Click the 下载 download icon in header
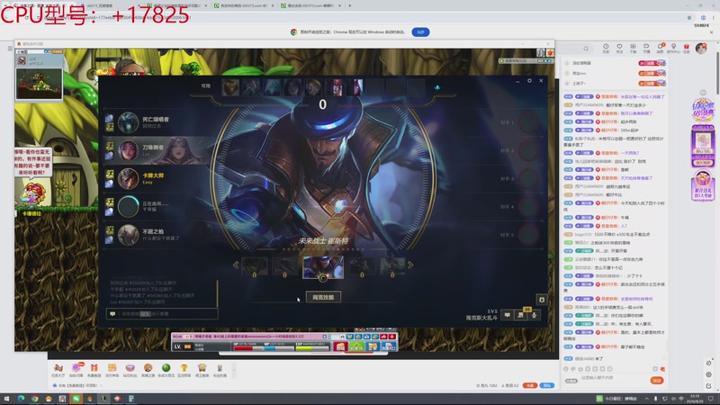Screen dimensions: 720x405 [x=633, y=49]
